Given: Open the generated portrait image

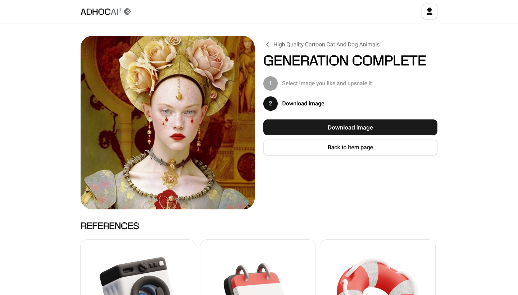Looking at the screenshot, I should point(168,123).
